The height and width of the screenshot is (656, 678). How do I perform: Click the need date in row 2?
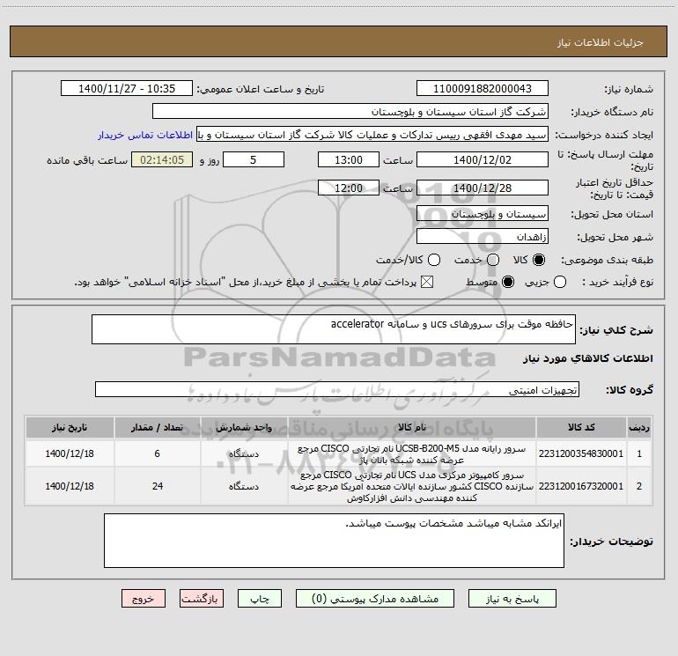(x=70, y=486)
